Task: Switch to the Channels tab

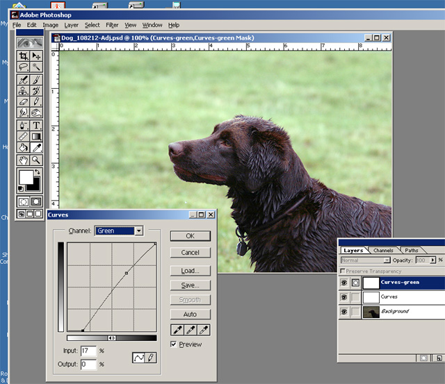Action: point(383,250)
